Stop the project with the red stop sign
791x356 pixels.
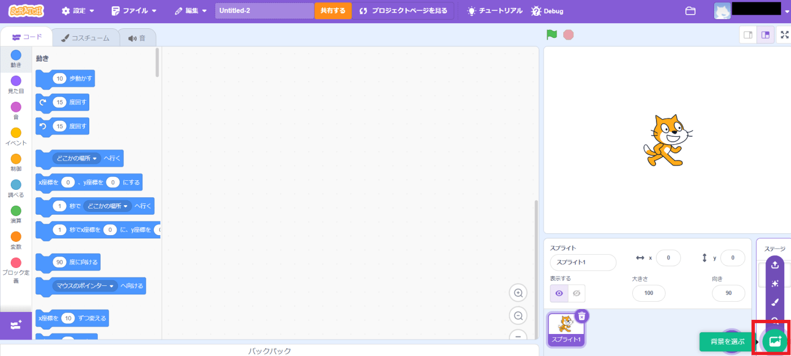tap(568, 34)
